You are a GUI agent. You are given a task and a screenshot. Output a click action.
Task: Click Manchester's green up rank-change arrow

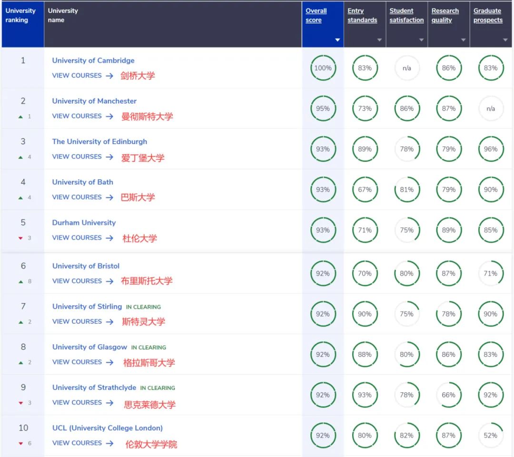(20, 117)
